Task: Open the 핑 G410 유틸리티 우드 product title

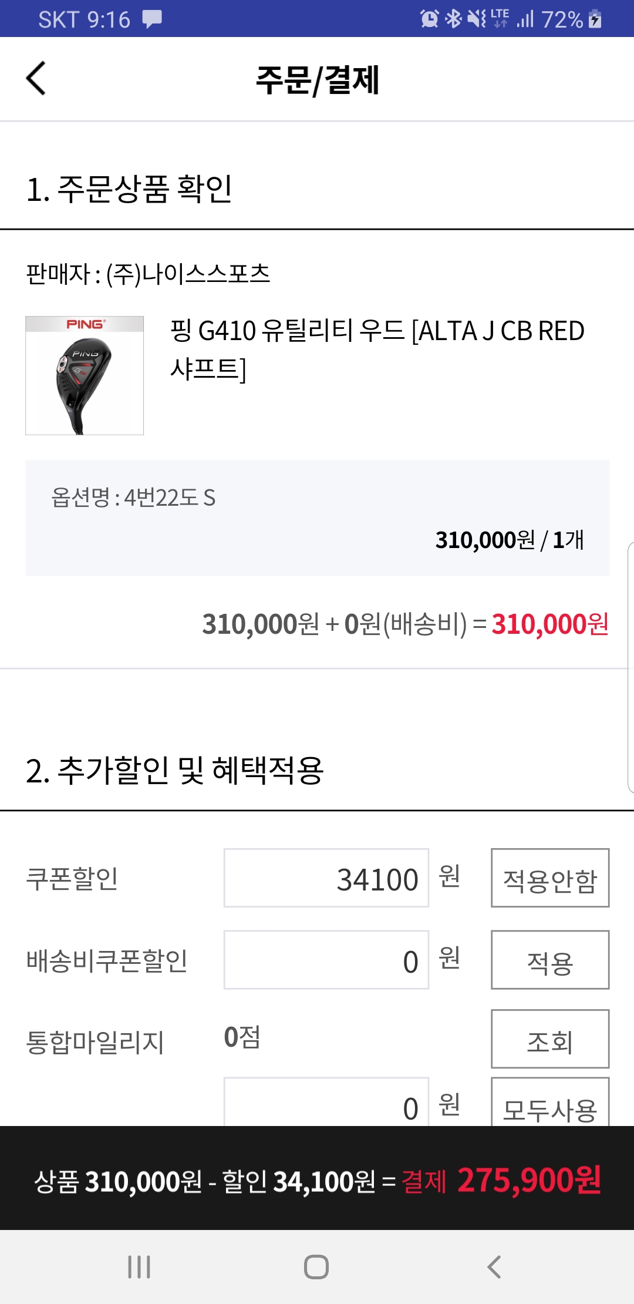Action: click(x=377, y=349)
